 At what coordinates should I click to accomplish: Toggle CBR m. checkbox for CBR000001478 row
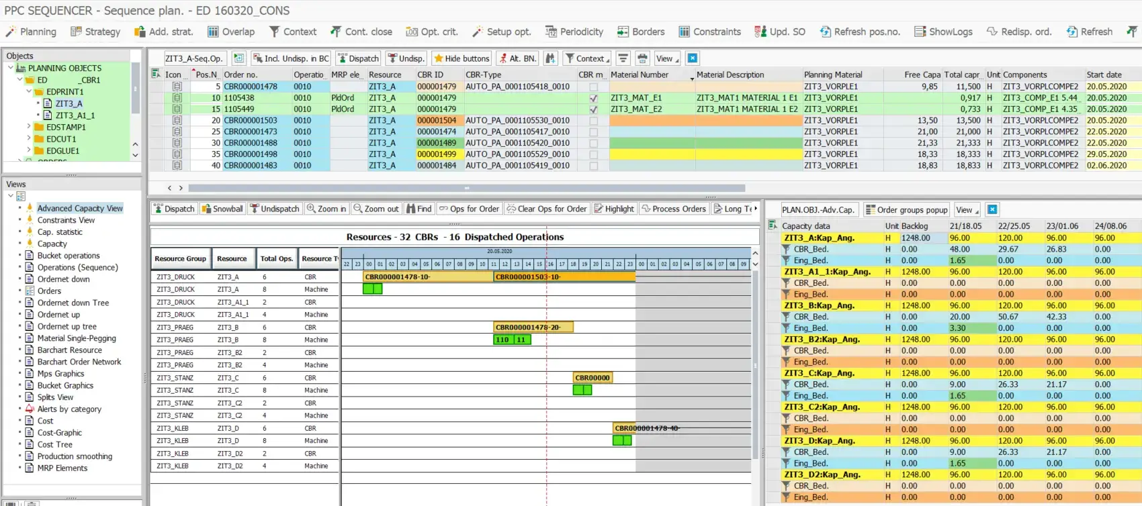click(x=593, y=87)
